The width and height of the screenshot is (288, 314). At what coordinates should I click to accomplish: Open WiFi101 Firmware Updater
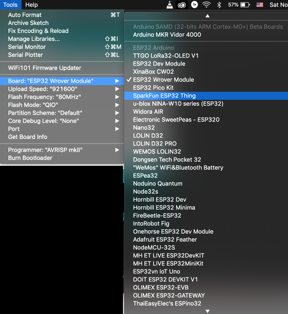point(62,68)
